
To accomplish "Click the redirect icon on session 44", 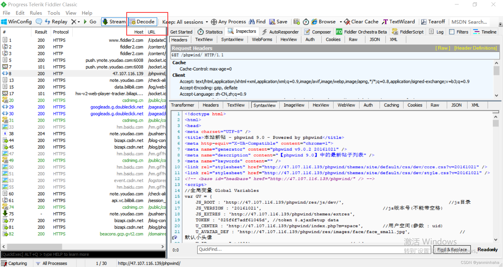I will pyautogui.click(x=5, y=140).
